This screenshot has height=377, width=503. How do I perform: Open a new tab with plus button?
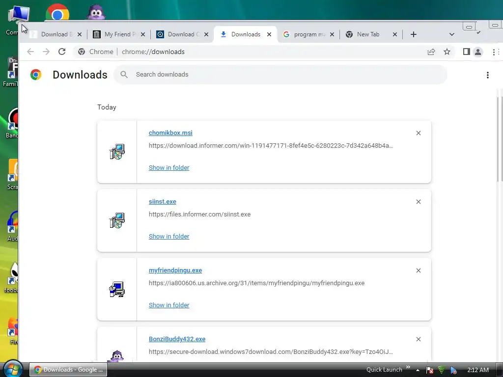(x=414, y=34)
